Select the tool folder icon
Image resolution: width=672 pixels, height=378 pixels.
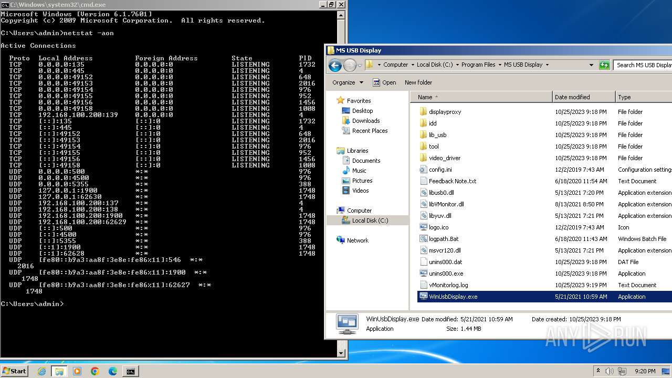424,146
